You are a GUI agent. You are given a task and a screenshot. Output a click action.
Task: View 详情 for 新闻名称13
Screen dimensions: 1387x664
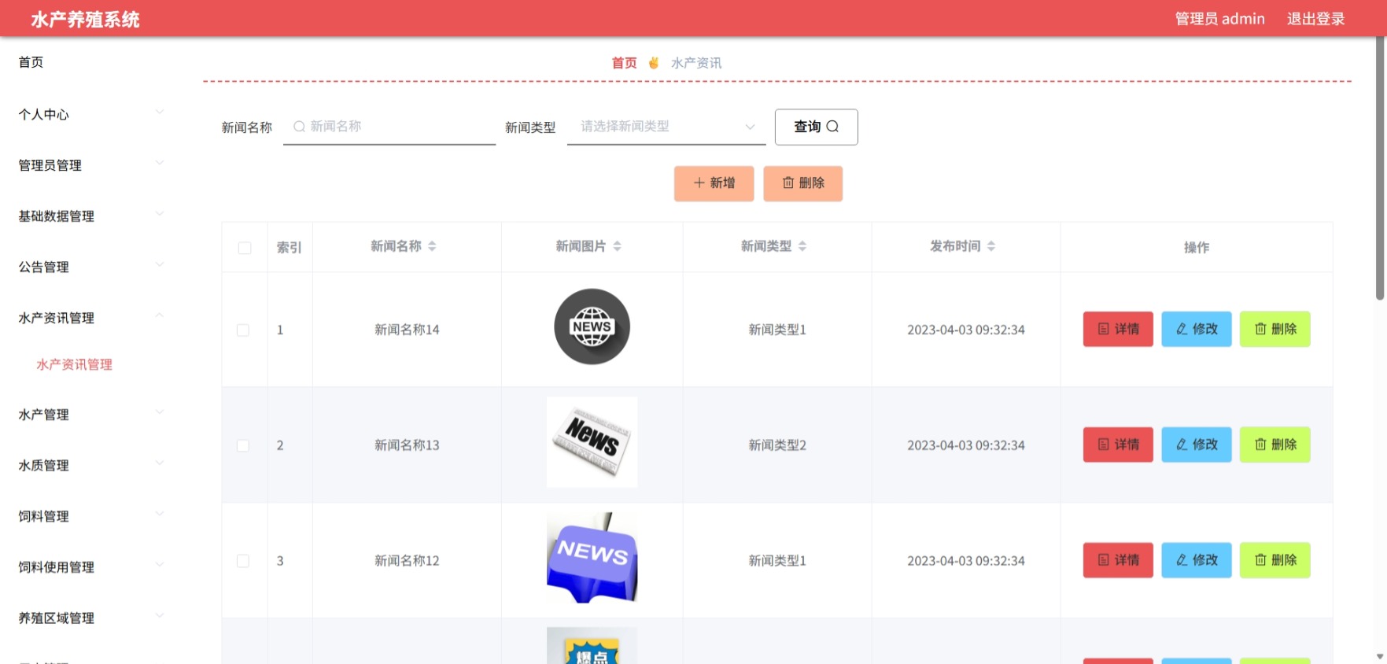1118,445
